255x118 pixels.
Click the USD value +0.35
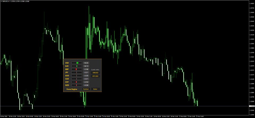(86, 63)
